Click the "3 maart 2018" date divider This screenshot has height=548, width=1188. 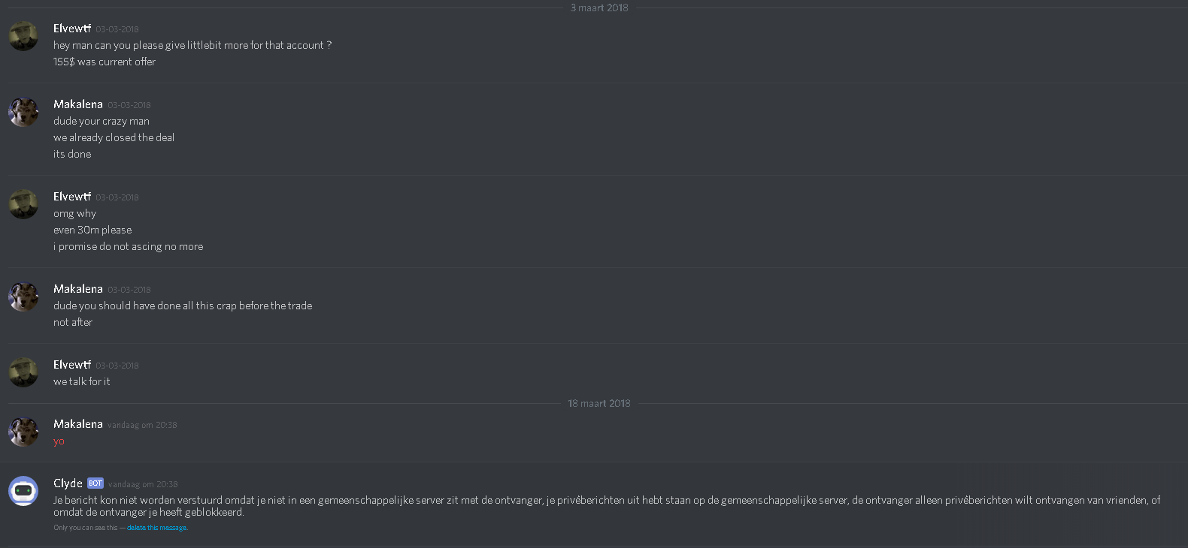coord(599,8)
